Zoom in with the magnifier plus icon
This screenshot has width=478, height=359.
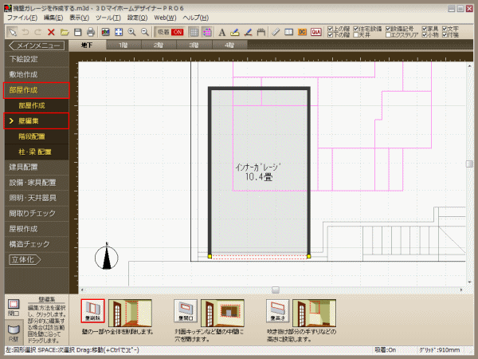[x=131, y=32]
